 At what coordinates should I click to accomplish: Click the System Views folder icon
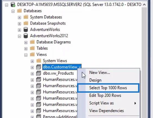tap(39, 61)
